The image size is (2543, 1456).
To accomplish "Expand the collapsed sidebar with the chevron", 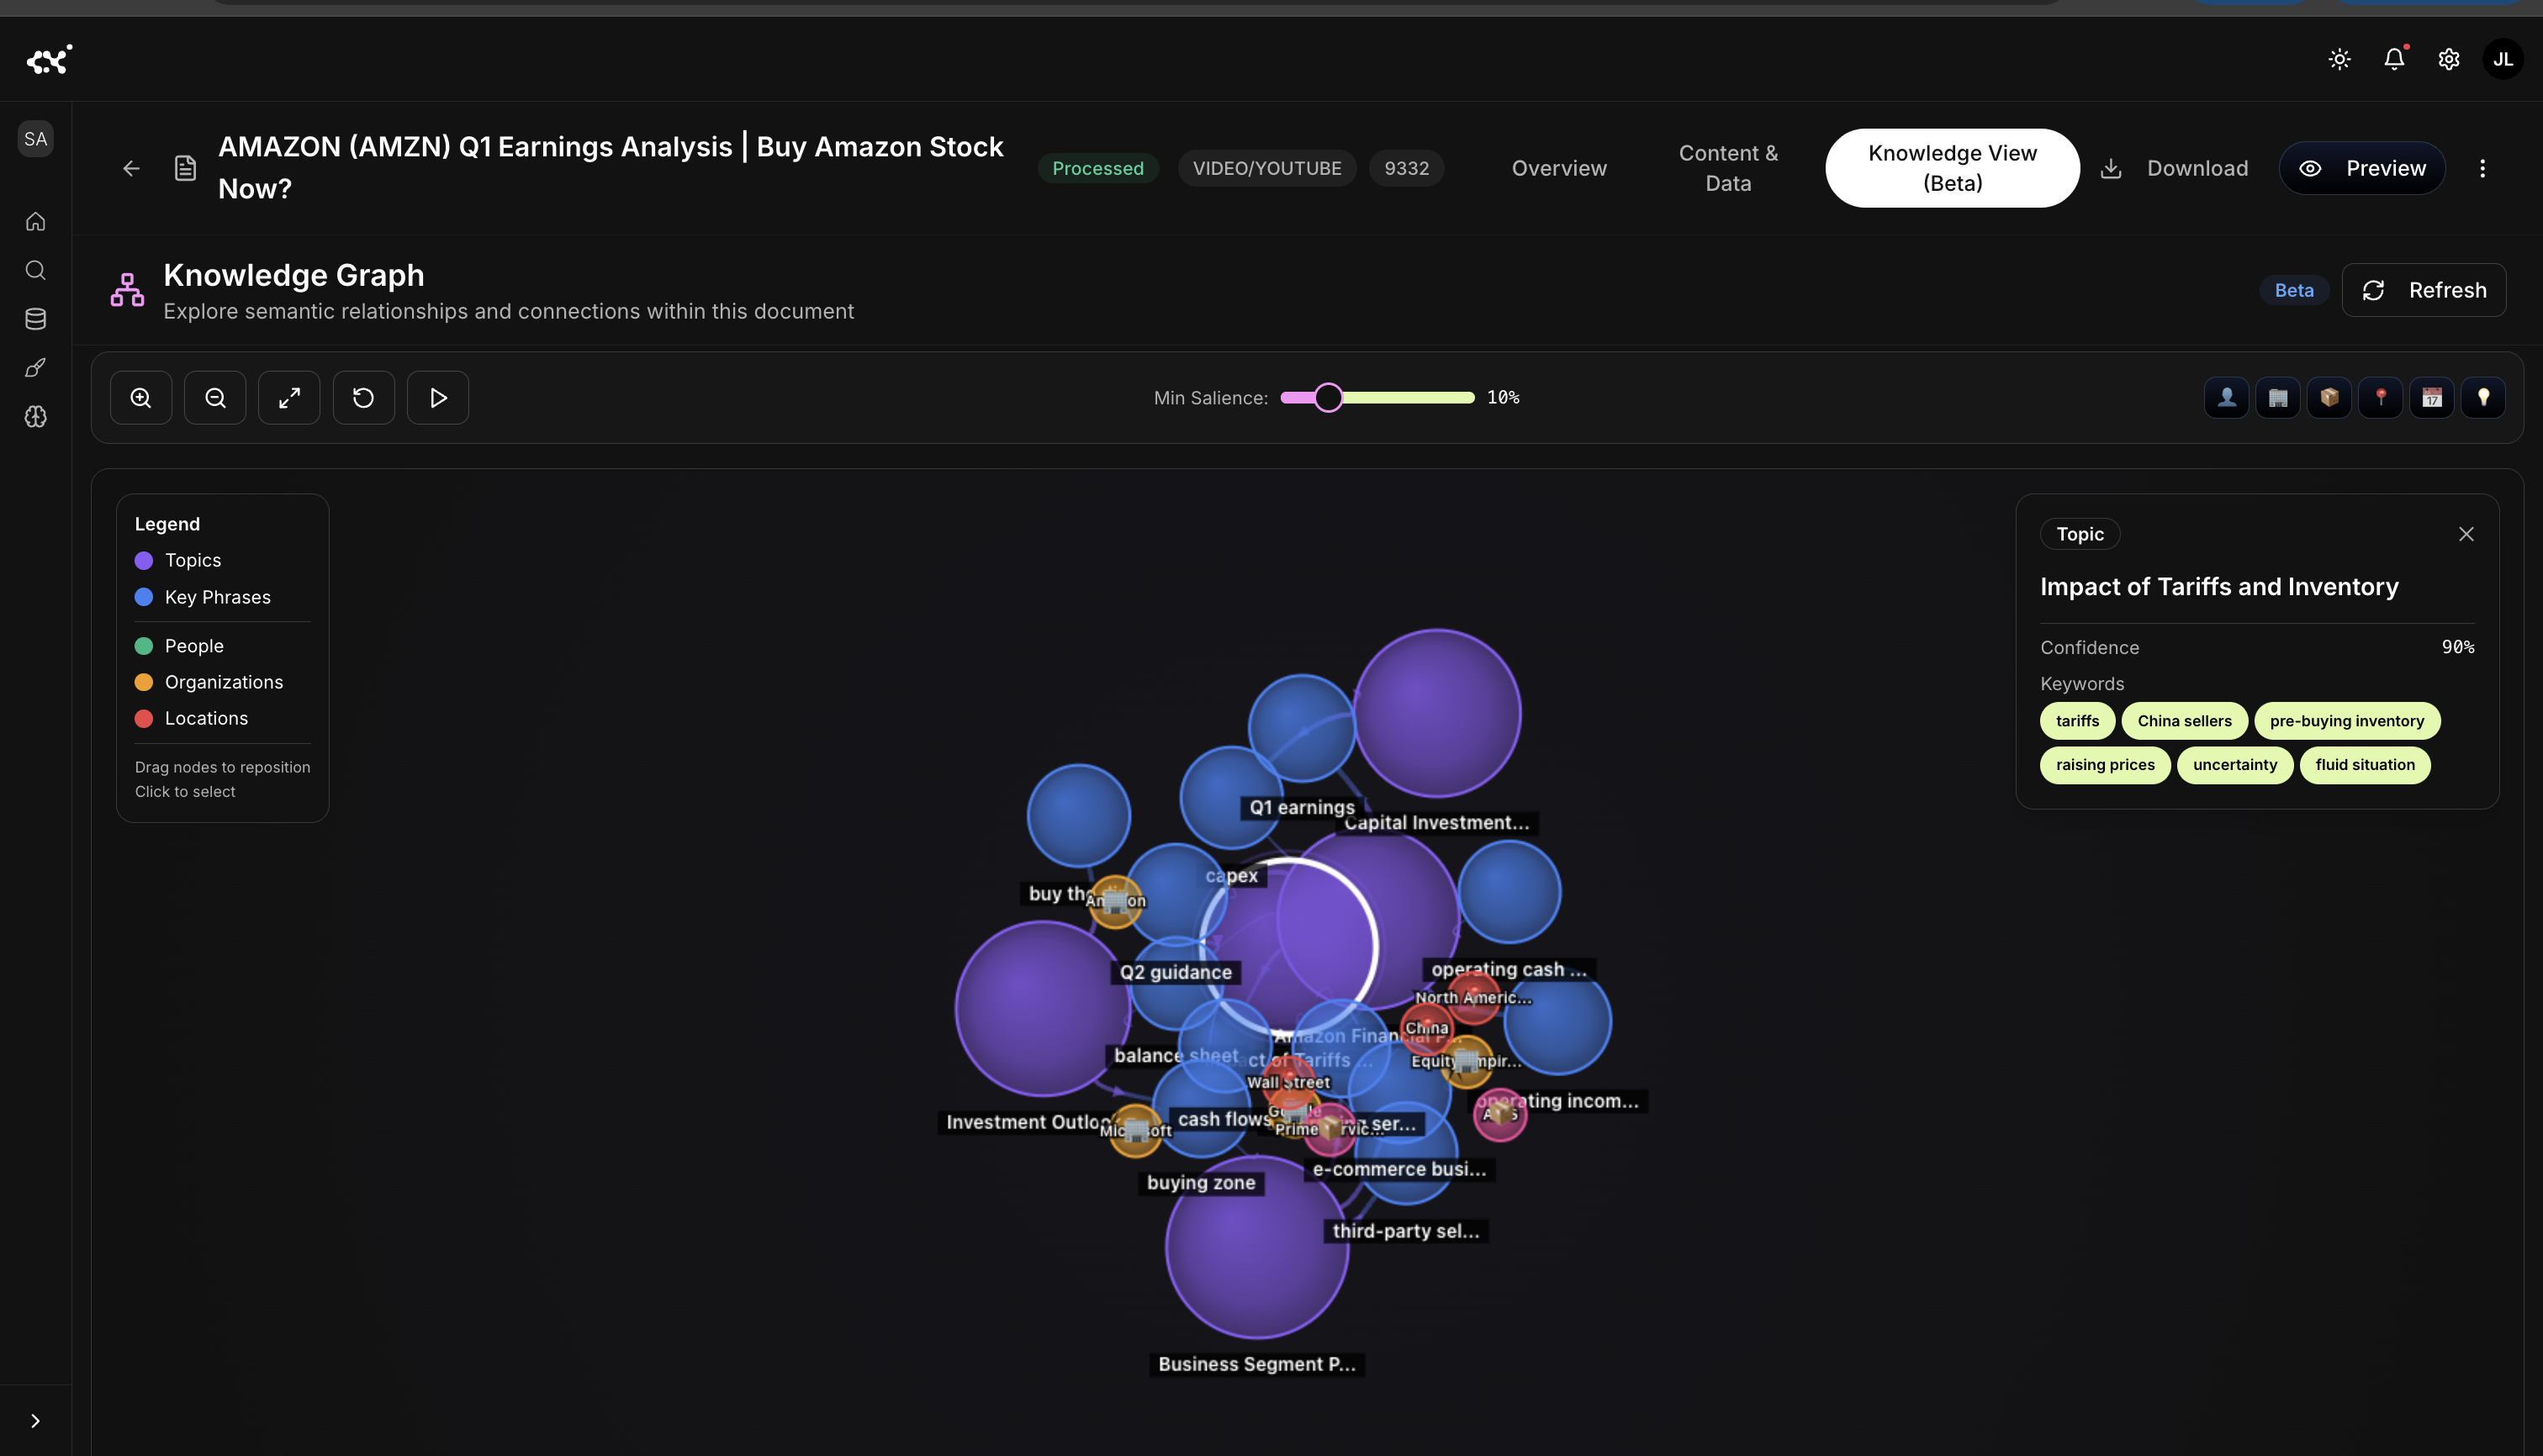I will click(35, 1420).
